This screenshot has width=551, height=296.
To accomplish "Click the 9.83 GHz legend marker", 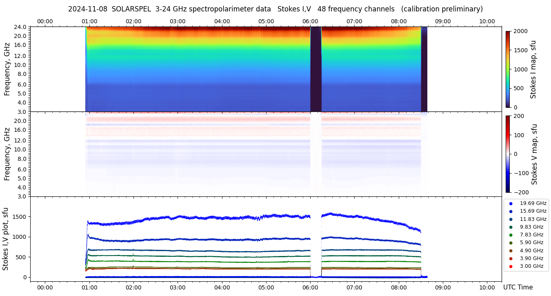I will (x=511, y=227).
